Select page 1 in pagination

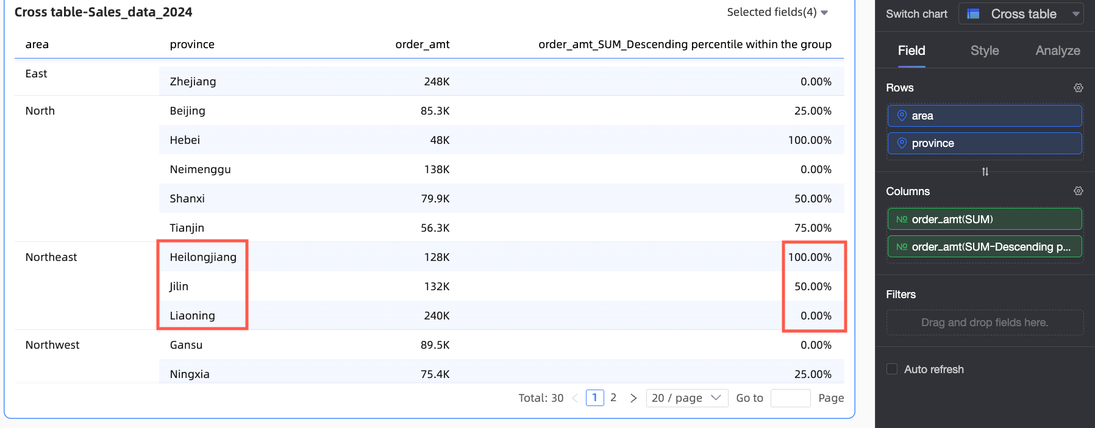594,398
